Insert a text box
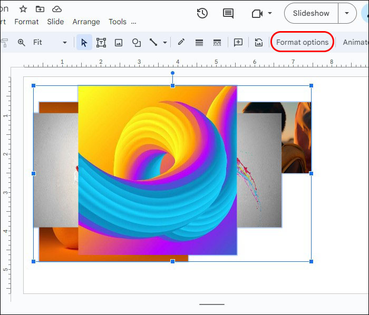The image size is (369, 315). 101,42
